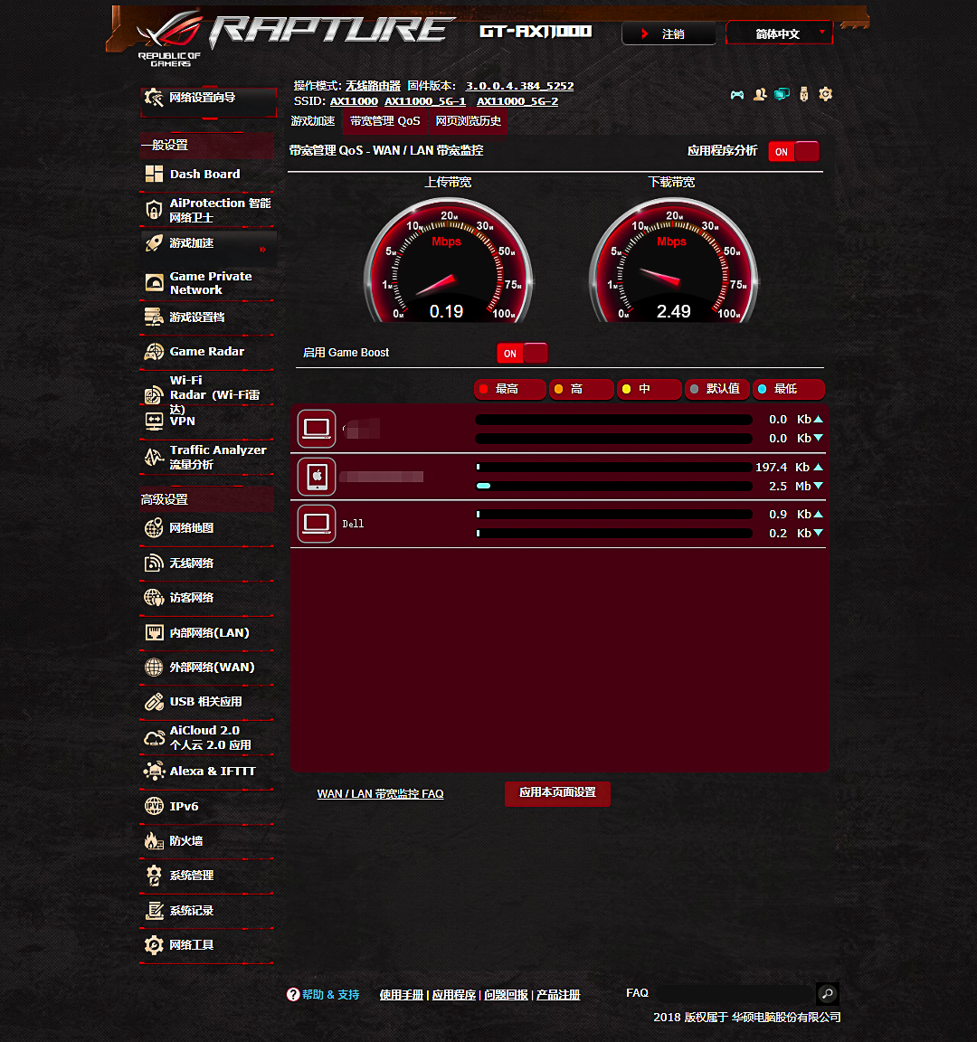Open 系统管理 gear icon
Viewport: 977px width, 1042px height.
(154, 876)
